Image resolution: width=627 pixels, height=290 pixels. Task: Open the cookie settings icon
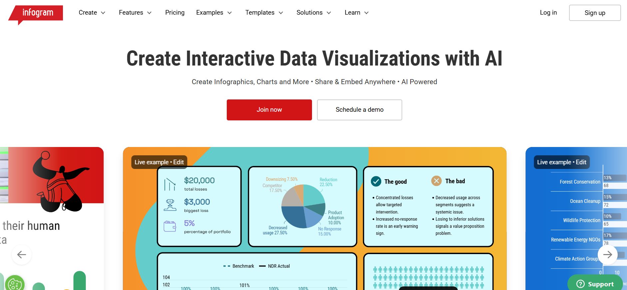pyautogui.click(x=15, y=284)
